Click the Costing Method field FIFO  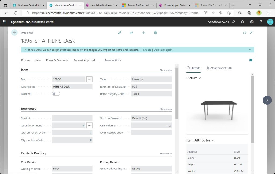(x=72, y=169)
